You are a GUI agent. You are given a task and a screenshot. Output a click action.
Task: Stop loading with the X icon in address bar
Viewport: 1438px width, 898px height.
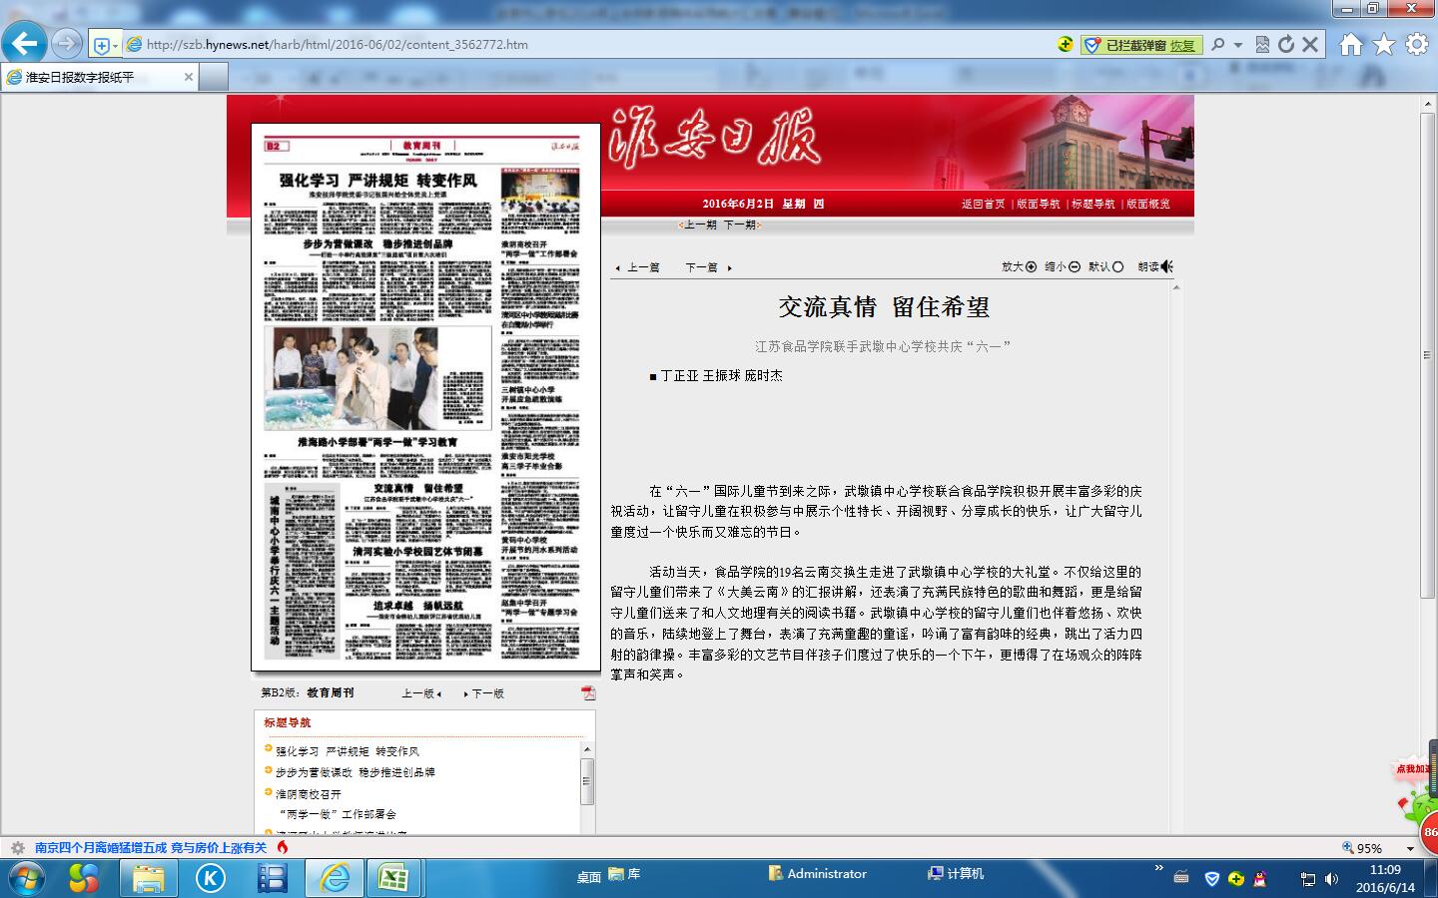pos(1311,44)
